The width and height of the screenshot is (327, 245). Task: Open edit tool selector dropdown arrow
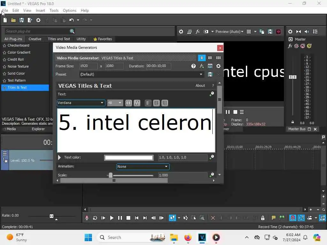179,218
